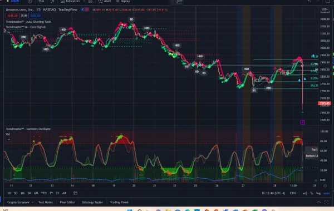This screenshot has height=211, width=334.
Task: Select the 1Y date range
Action: [x=51, y=193]
